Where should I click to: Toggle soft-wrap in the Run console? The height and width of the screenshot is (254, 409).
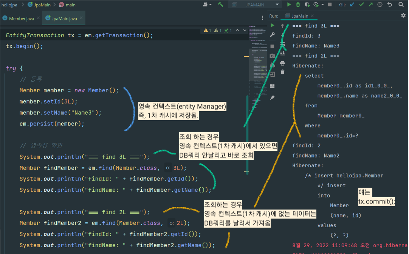(283, 44)
